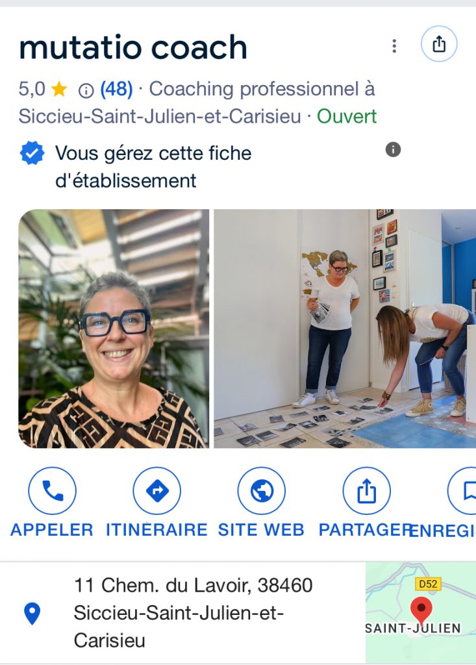
Task: Tap the blue verified badge icon
Action: coord(32,153)
